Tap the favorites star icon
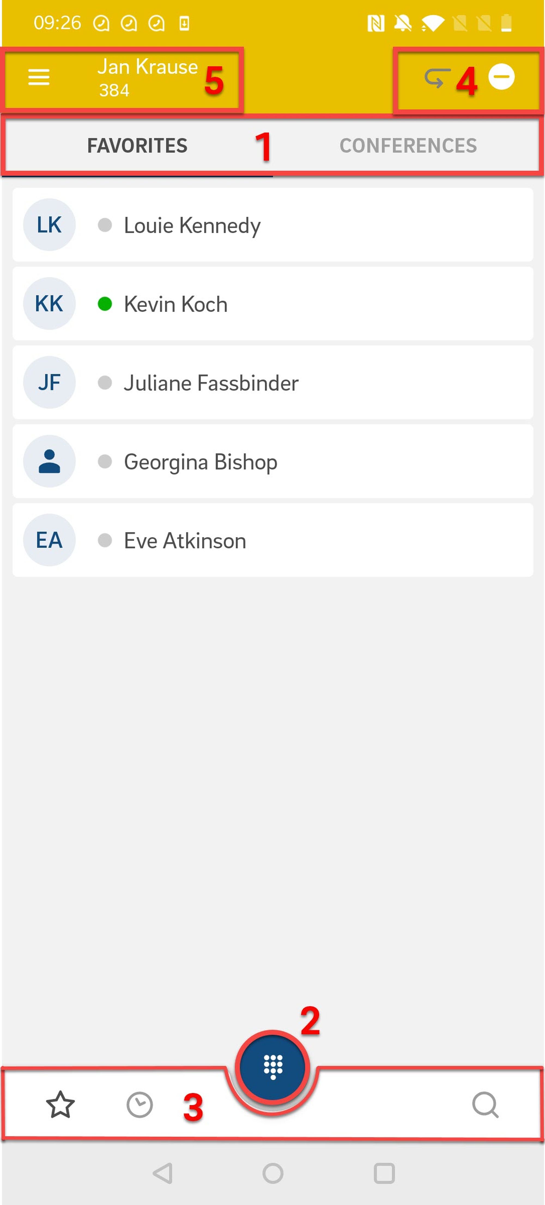The image size is (545, 1205). (60, 1105)
